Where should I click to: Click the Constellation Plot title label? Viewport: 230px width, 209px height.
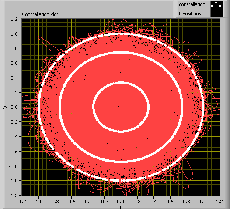click(x=40, y=14)
